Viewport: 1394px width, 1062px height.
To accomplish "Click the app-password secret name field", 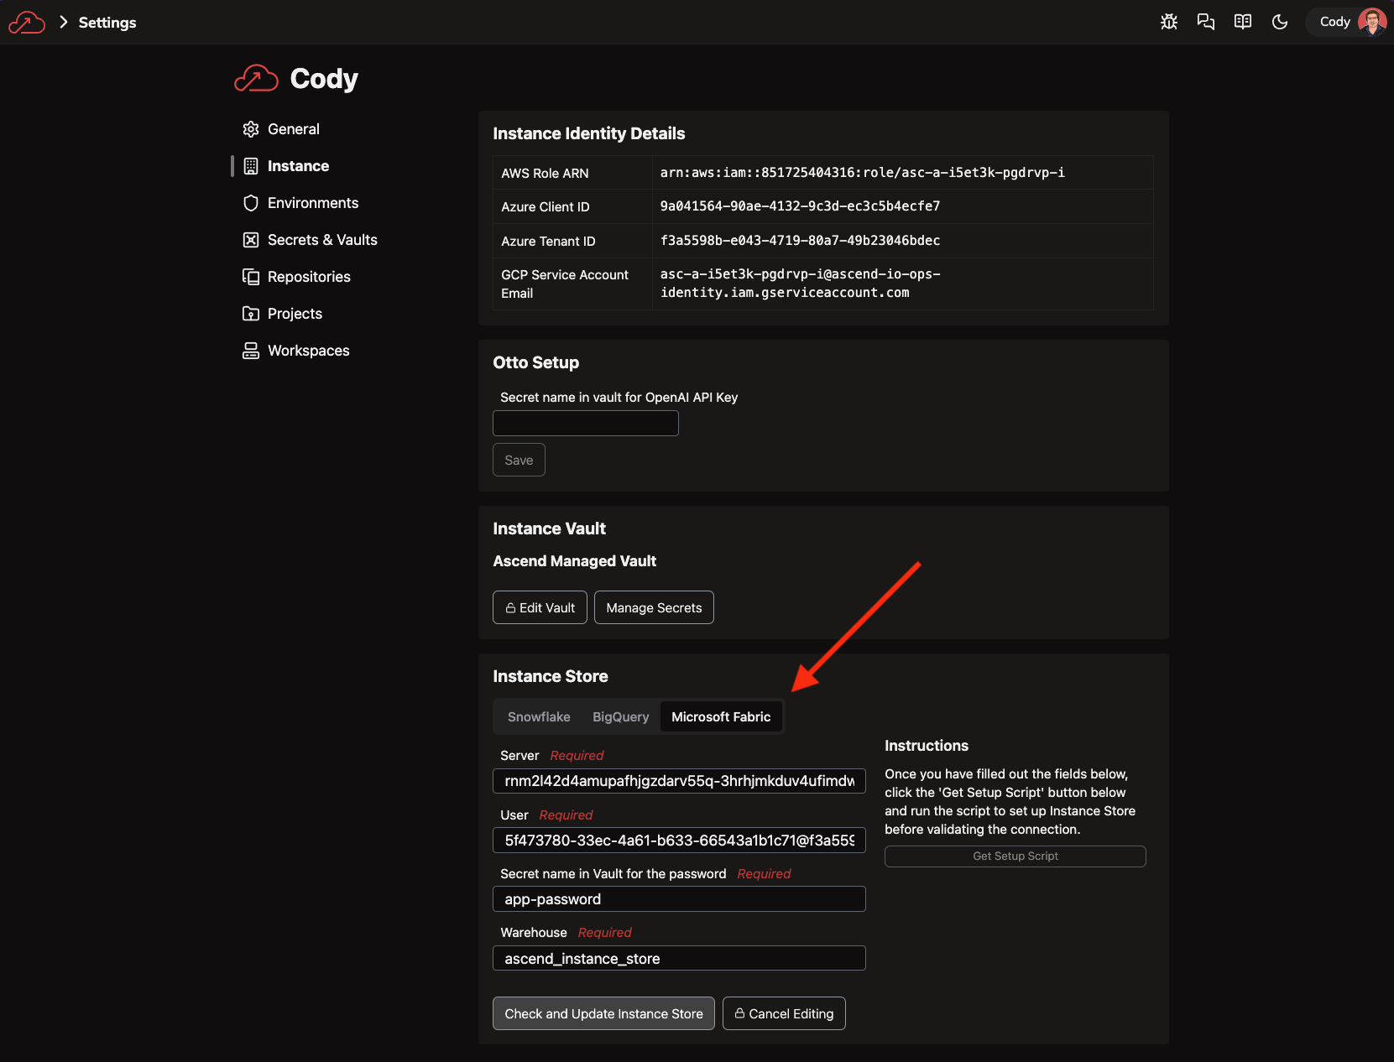I will point(679,899).
